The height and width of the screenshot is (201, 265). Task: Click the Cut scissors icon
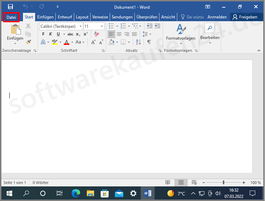[x=28, y=26]
